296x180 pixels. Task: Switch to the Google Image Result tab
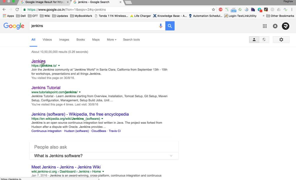45,2
